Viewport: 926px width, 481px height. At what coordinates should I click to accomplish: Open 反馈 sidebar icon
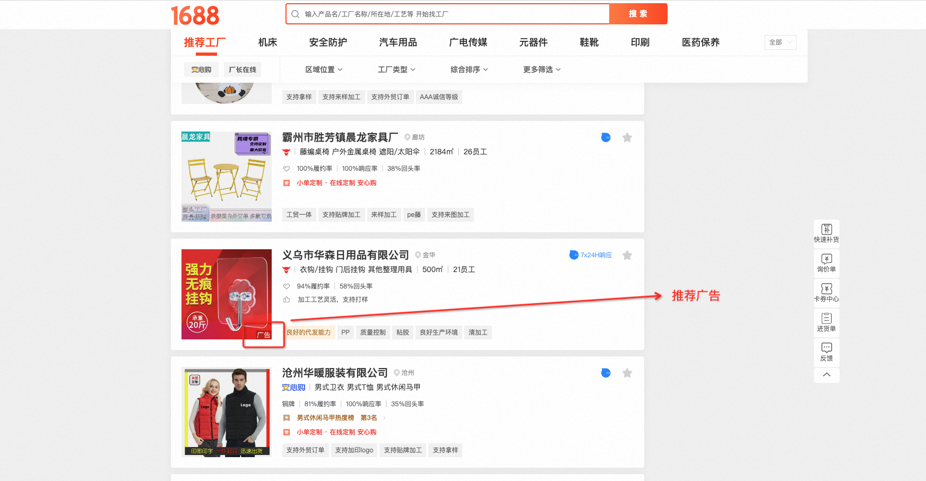826,352
